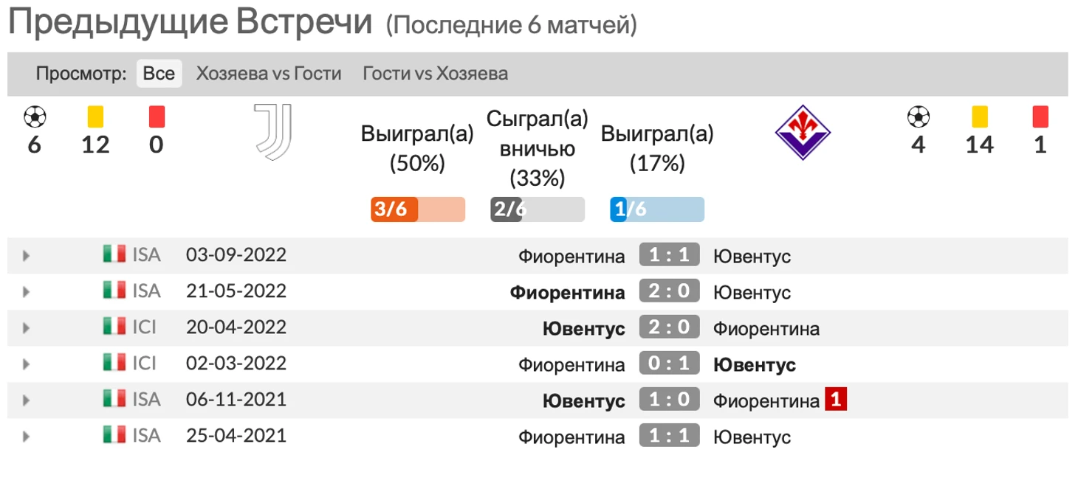This screenshot has height=486, width=1078.
Task: Expand the 06-11-2021 match row arrow
Action: click(x=27, y=400)
